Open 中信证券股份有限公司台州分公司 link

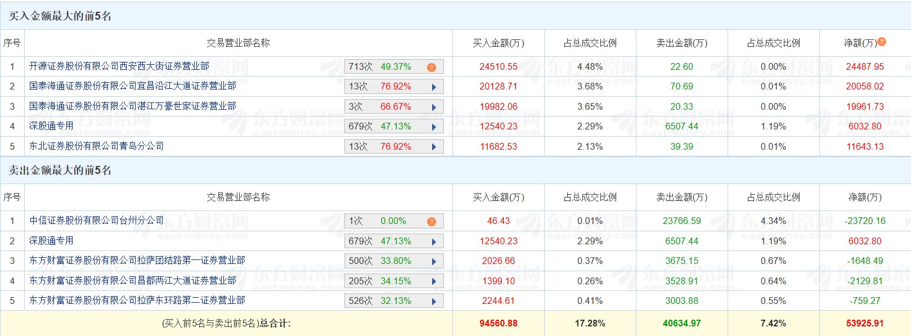pos(97,221)
